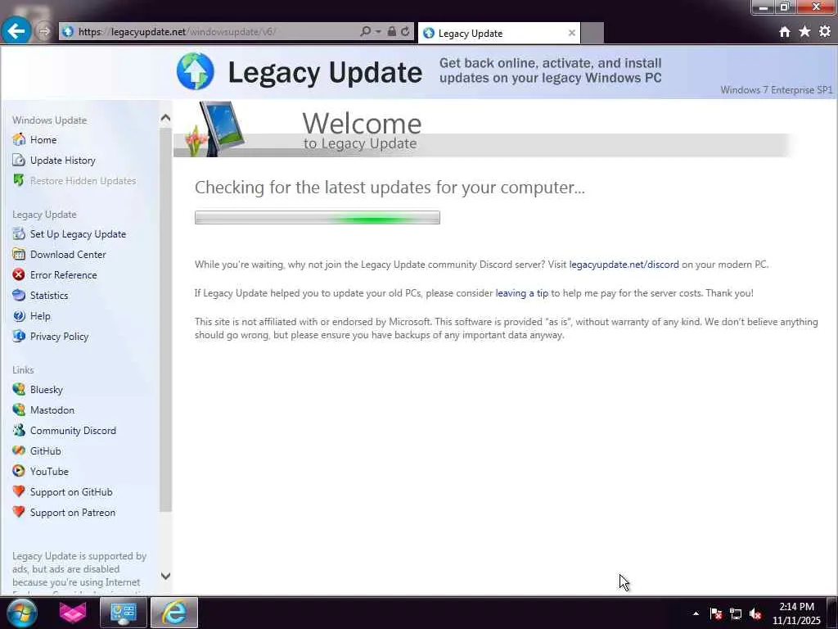Click the pink box taskbar icon
838x629 pixels.
[x=73, y=613]
